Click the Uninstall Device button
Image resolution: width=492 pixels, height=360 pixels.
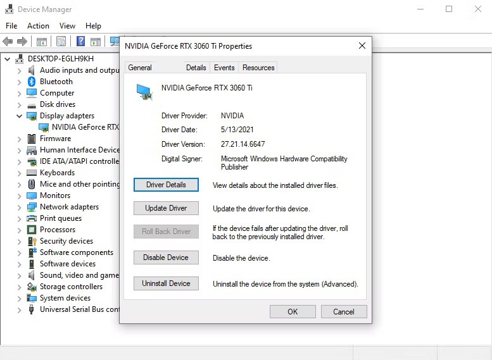[166, 283]
